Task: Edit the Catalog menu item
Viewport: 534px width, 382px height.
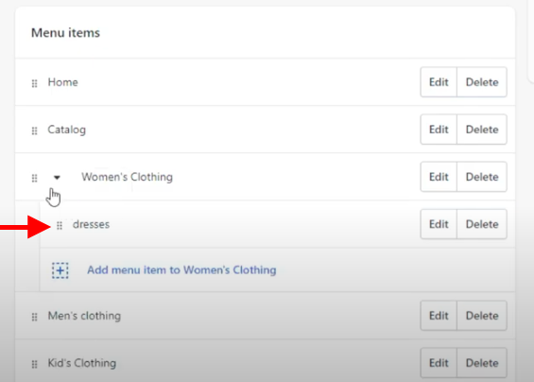Action: (439, 130)
